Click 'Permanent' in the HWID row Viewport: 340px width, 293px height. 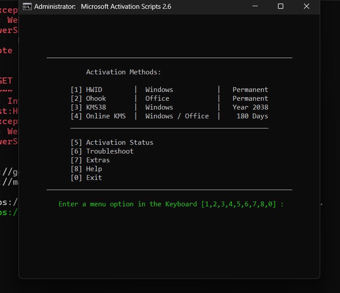click(250, 90)
